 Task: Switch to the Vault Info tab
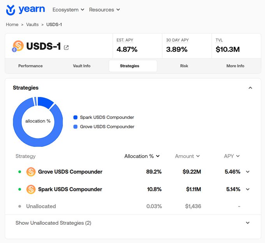81,66
